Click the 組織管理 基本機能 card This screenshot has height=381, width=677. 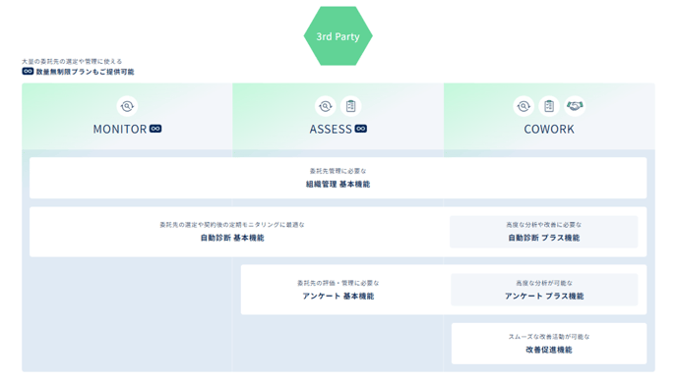tap(338, 178)
